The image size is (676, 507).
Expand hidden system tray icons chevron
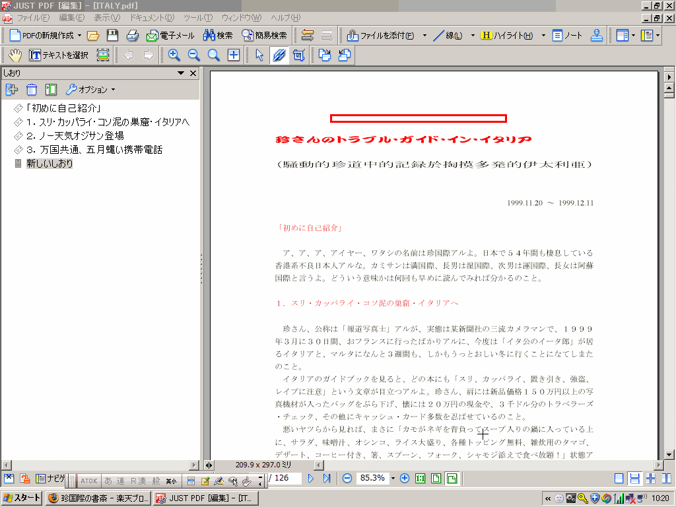click(x=547, y=498)
